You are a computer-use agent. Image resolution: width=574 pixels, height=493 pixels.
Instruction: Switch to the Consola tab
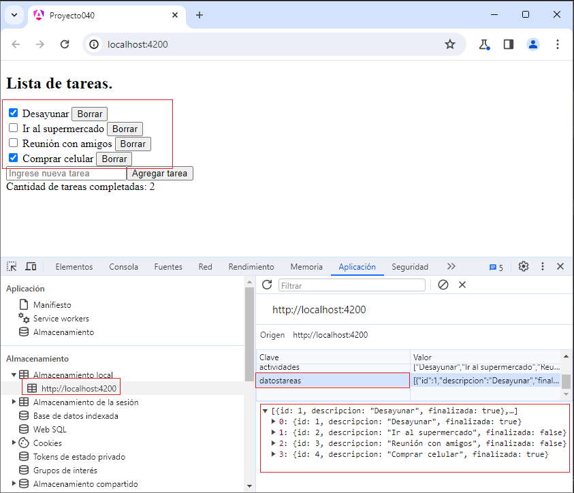click(x=124, y=267)
